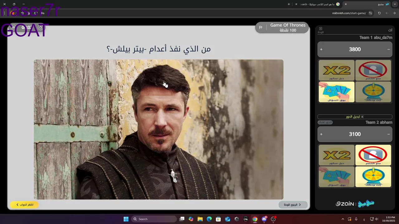This screenshot has height=224, width=399.
Task: Open OBS recording app from taskbar
Action: (x=273, y=219)
